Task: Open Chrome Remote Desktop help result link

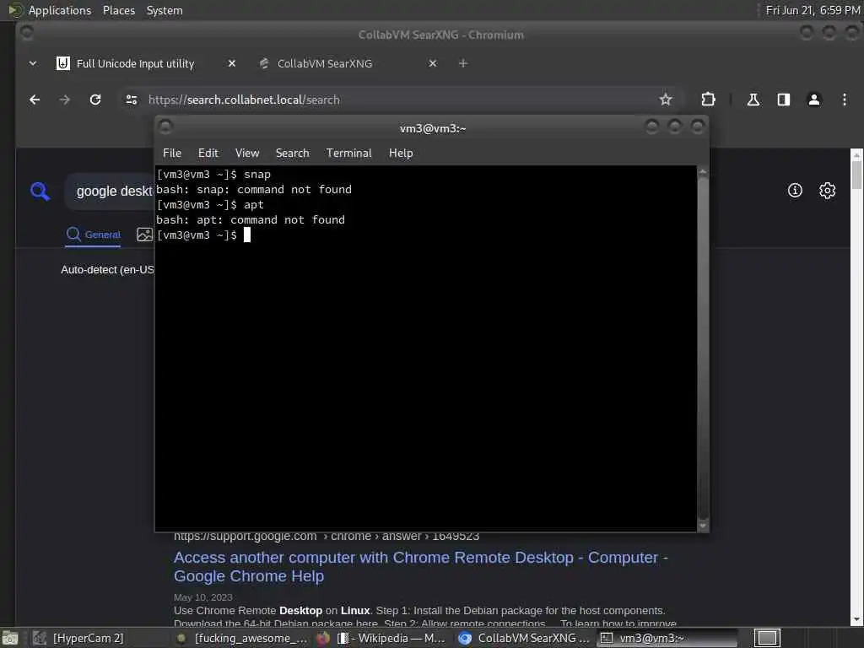Action: (420, 566)
